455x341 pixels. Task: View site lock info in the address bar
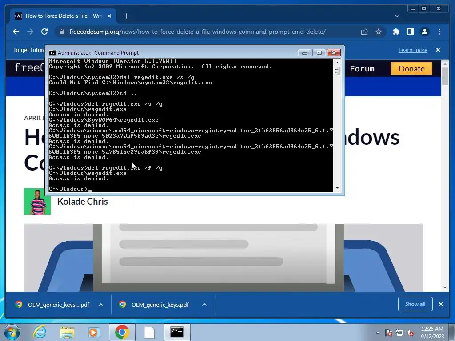(62, 32)
